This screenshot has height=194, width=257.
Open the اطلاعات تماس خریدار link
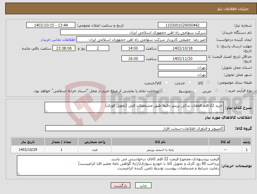pos(58,40)
